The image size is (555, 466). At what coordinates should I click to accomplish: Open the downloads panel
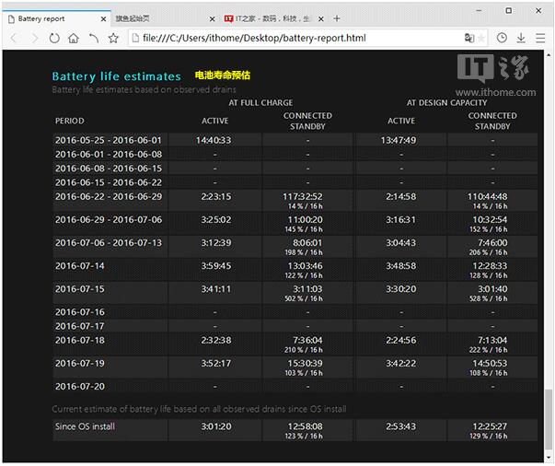pyautogui.click(x=521, y=38)
